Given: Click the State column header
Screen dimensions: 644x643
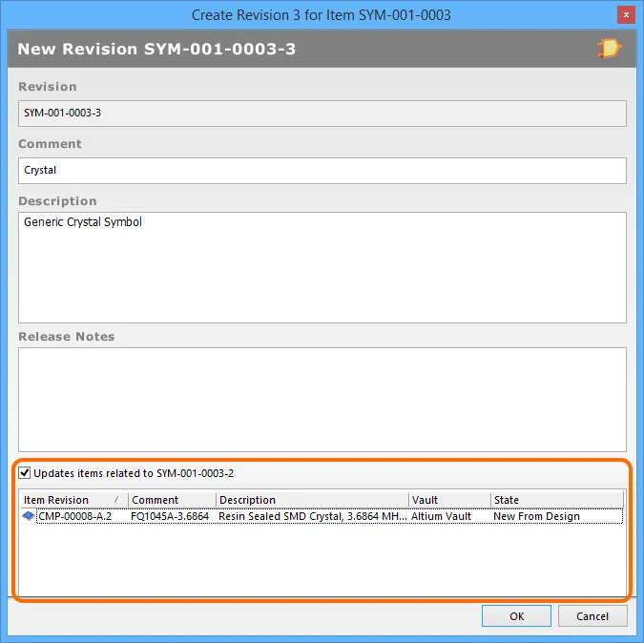Looking at the screenshot, I should click(x=557, y=500).
